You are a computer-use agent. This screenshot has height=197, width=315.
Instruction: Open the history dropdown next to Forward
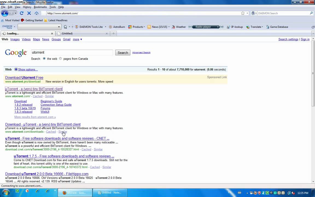coord(16,13)
